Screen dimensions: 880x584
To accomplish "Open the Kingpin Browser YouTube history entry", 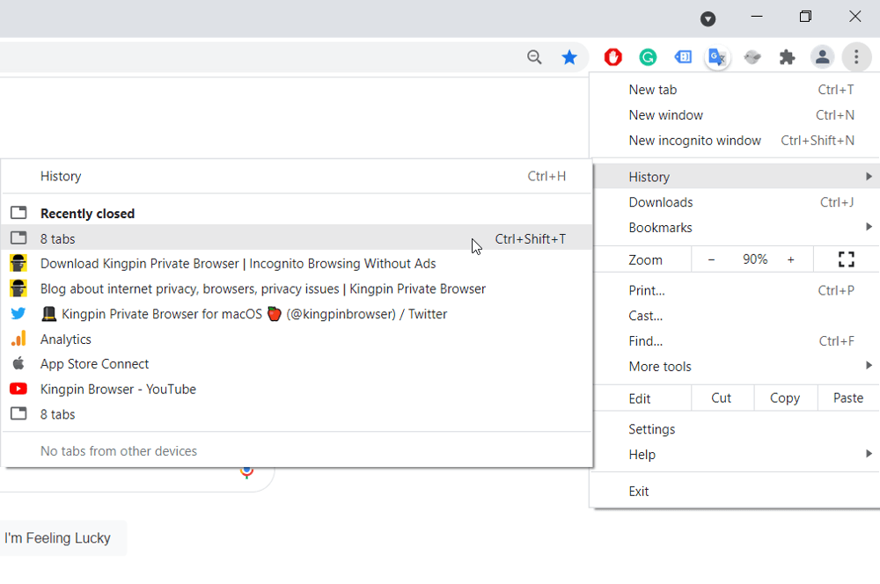I will click(x=117, y=389).
